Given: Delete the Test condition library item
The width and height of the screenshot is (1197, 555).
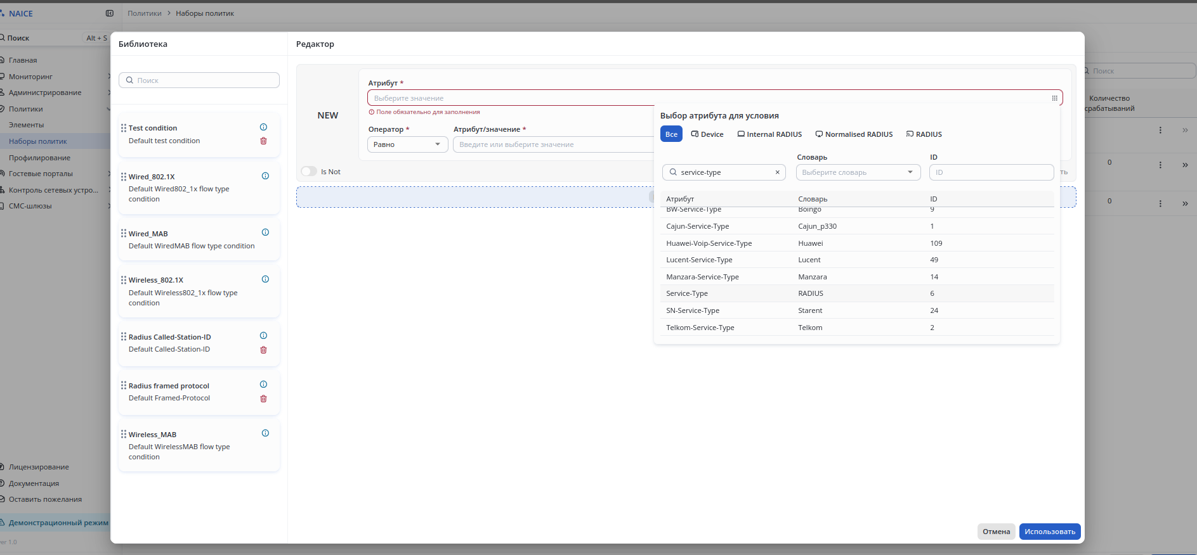Looking at the screenshot, I should (x=263, y=141).
